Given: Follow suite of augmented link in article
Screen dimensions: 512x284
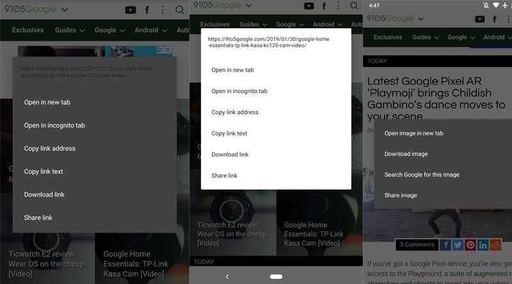Looking at the screenshot, I should point(479,274).
